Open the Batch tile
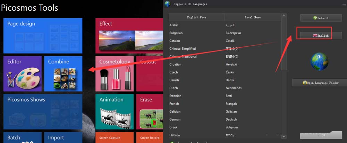347x143 pixels. tap(22, 137)
